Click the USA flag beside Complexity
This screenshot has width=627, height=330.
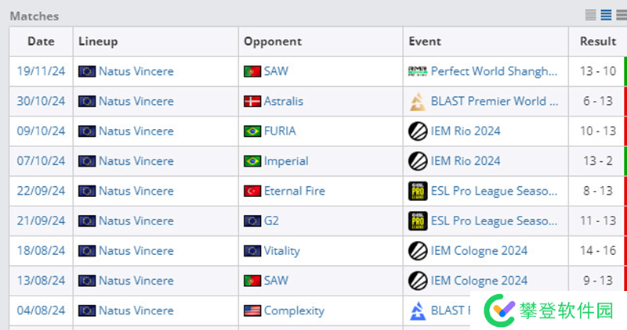(x=252, y=310)
